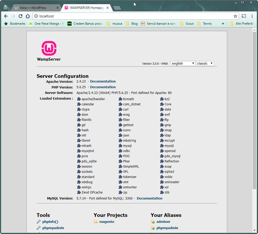The height and width of the screenshot is (234, 258).
Task: Open the magento project link
Action: [x=107, y=222]
